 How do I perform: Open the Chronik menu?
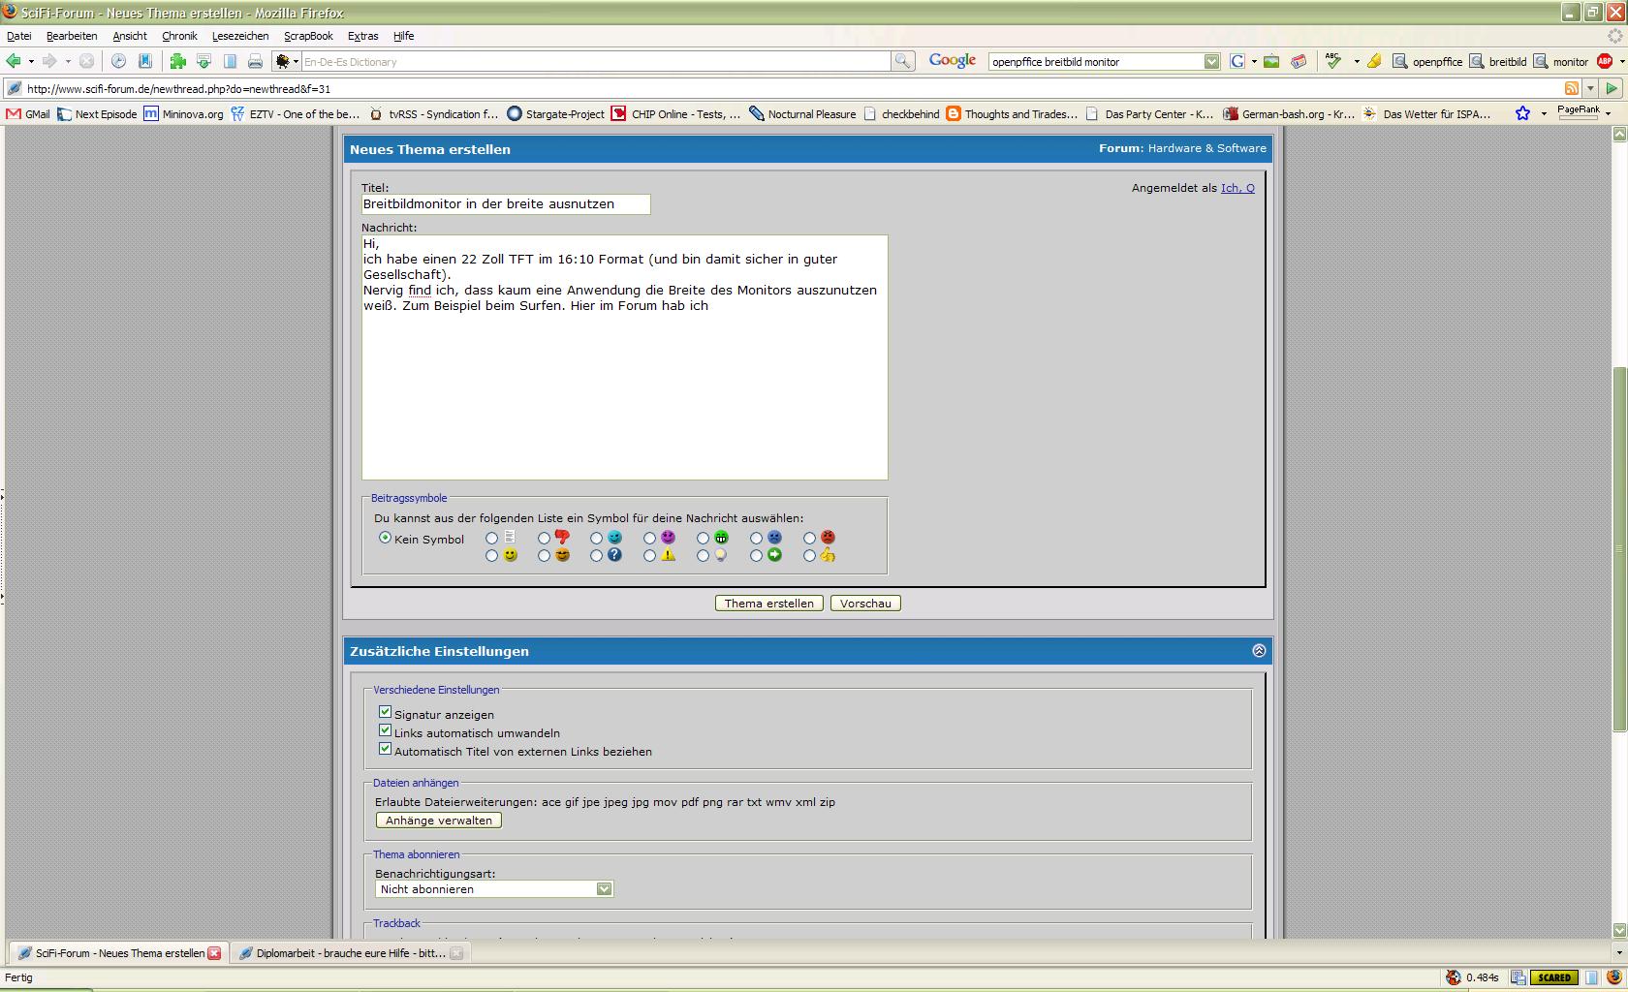[x=179, y=36]
